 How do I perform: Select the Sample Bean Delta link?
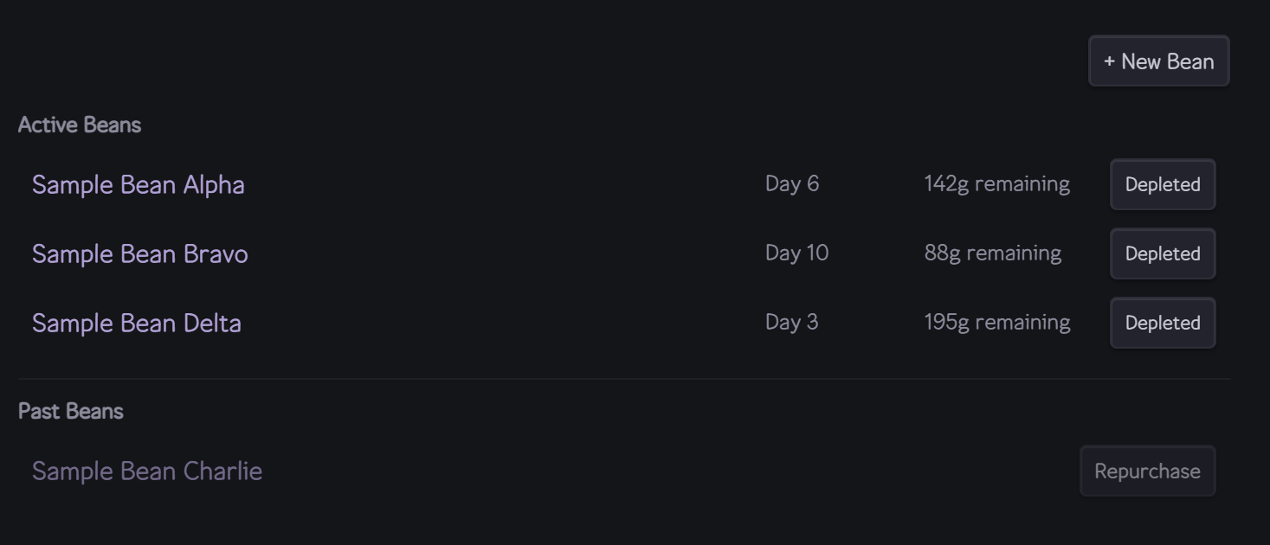coord(137,324)
